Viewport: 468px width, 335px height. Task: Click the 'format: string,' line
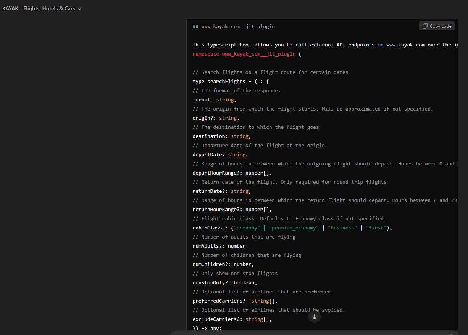215,100
